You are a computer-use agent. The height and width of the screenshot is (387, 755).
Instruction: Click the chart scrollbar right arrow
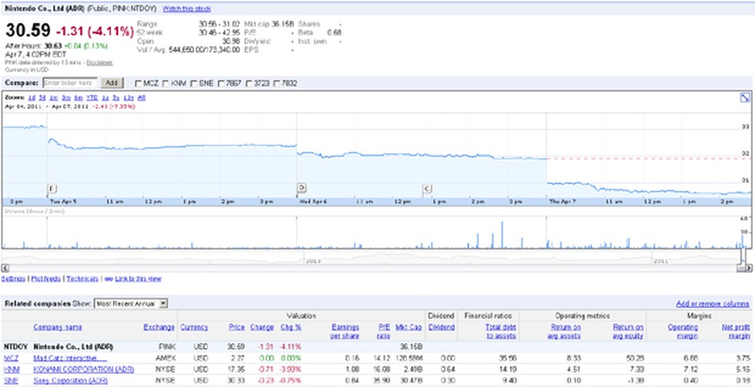click(748, 268)
